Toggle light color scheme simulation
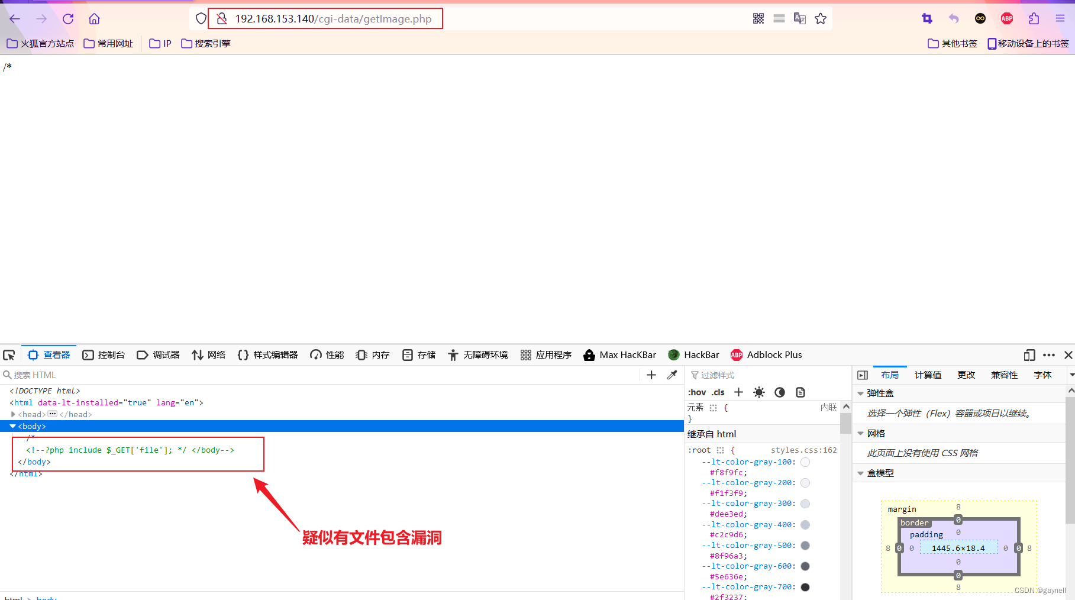The height and width of the screenshot is (600, 1075). 759,392
